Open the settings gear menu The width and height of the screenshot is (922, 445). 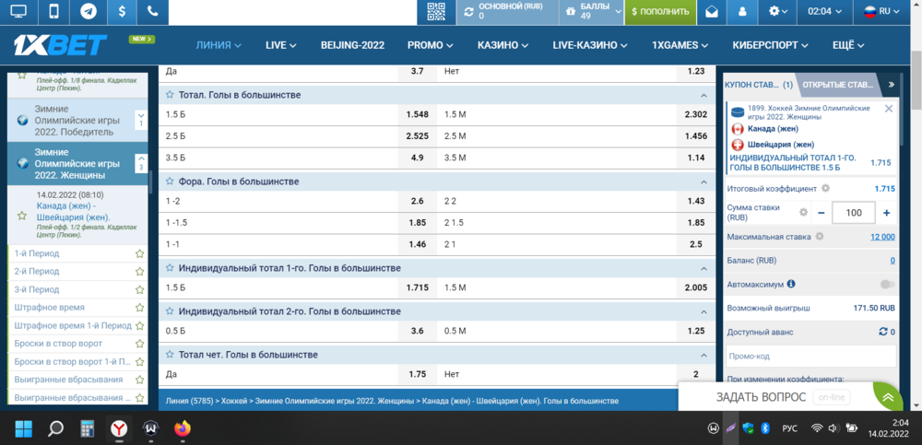[x=779, y=12]
